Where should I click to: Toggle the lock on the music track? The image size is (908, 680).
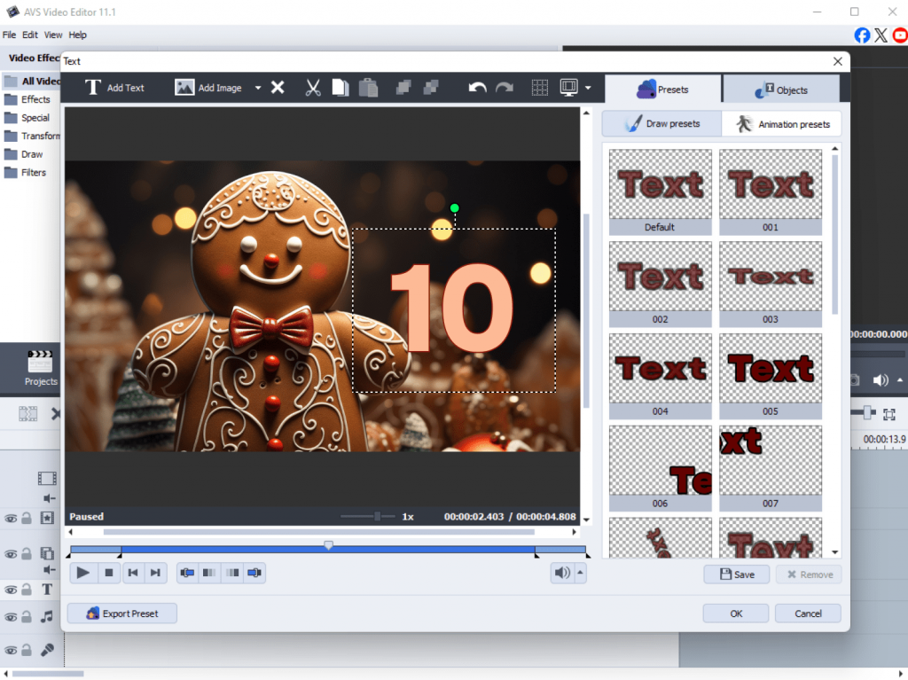(27, 617)
